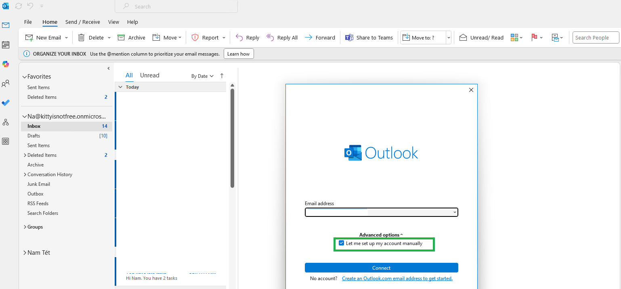Switch to the View ribbon tab
This screenshot has width=621, height=289.
coord(113,22)
